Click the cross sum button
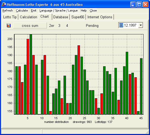Screen dimensions: 150x135 click(x=30, y=25)
